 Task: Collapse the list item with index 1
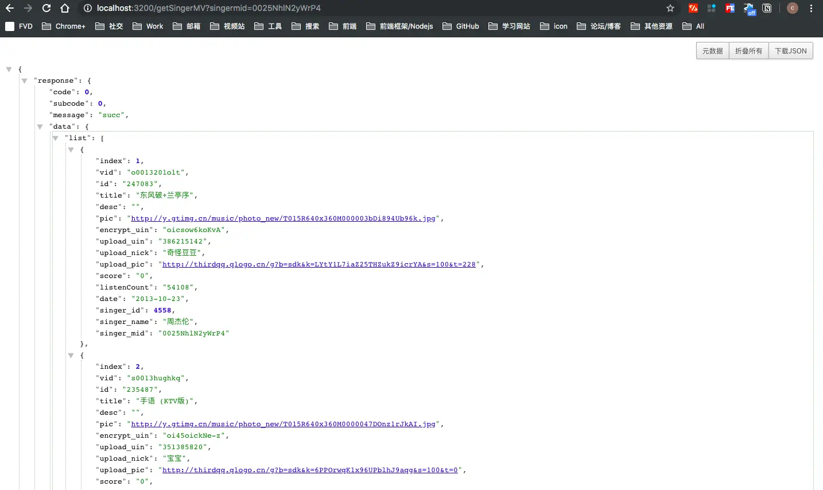coord(71,149)
